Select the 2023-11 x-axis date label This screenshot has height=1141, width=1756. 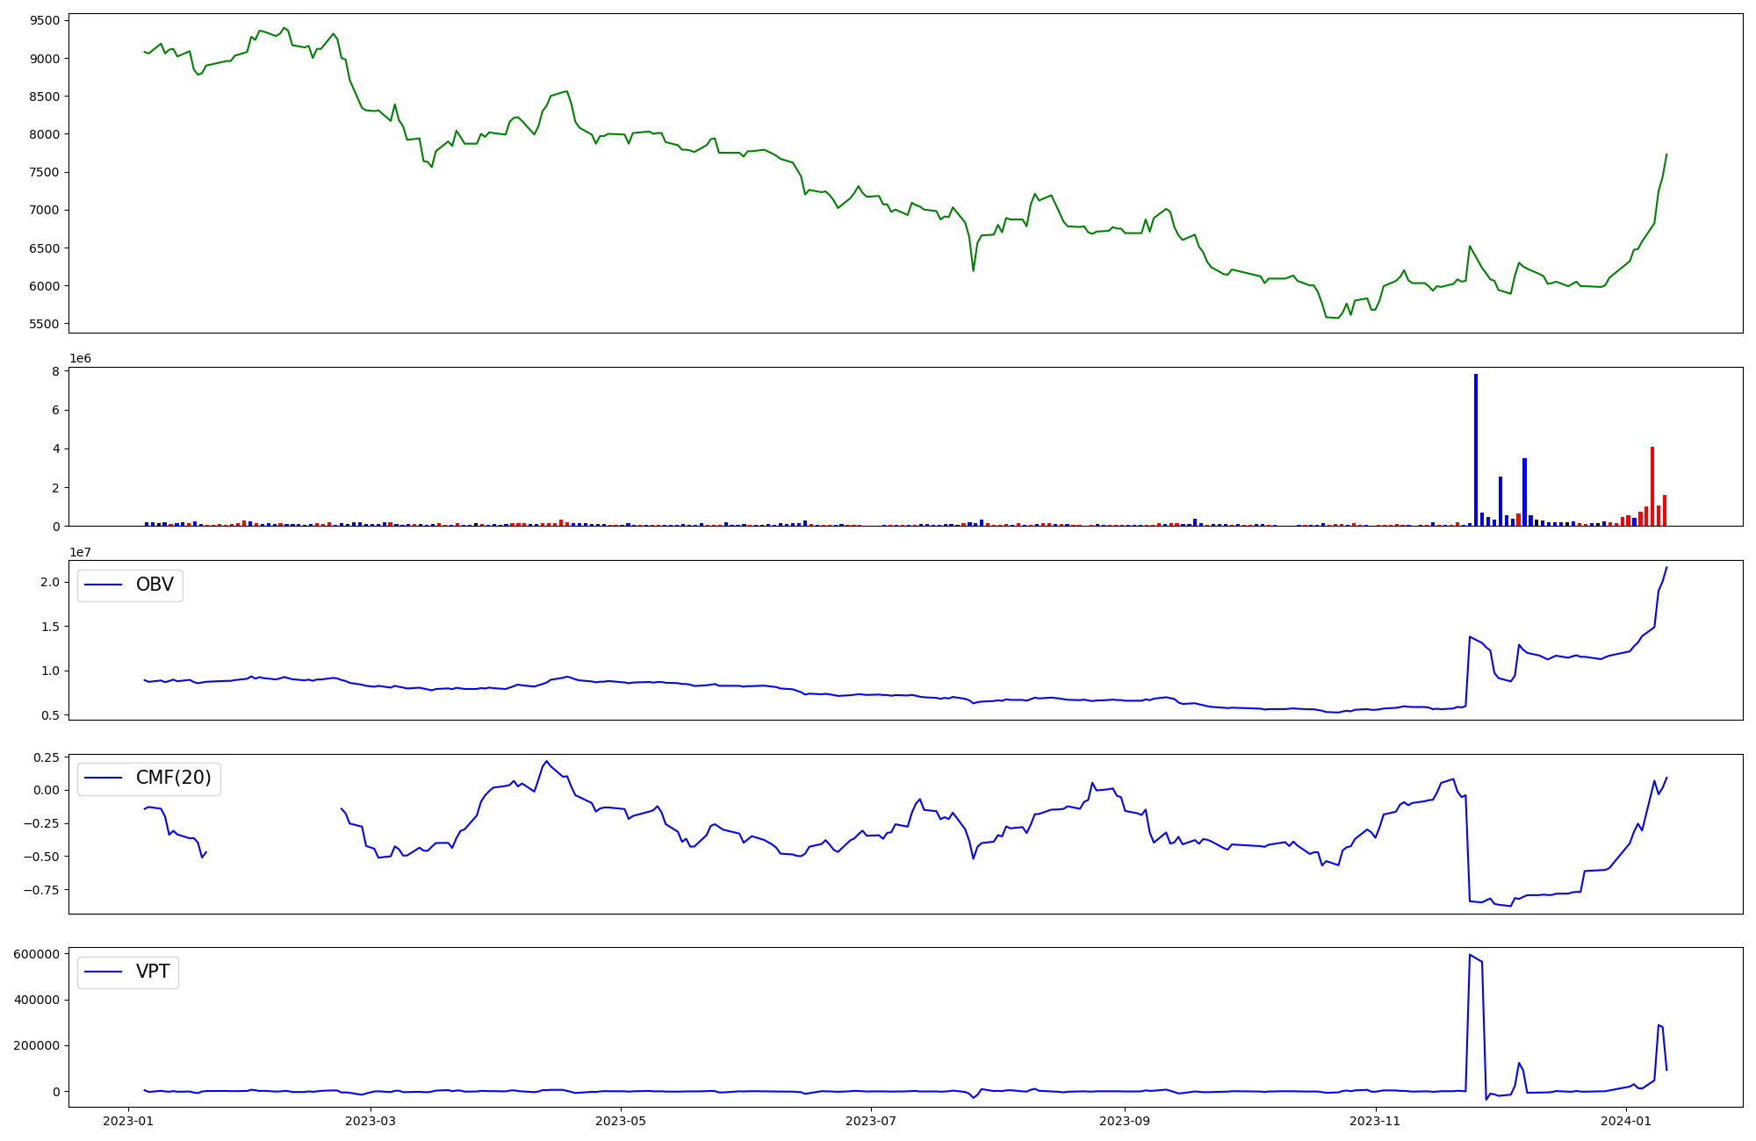[x=1375, y=1121]
